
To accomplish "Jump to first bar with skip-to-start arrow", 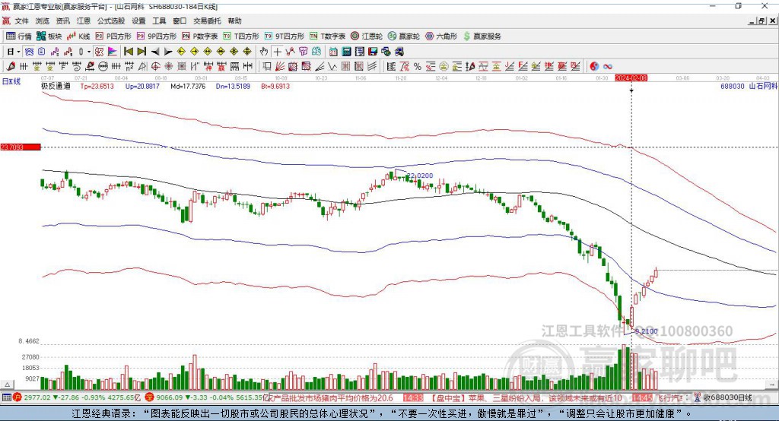I will click(x=129, y=52).
